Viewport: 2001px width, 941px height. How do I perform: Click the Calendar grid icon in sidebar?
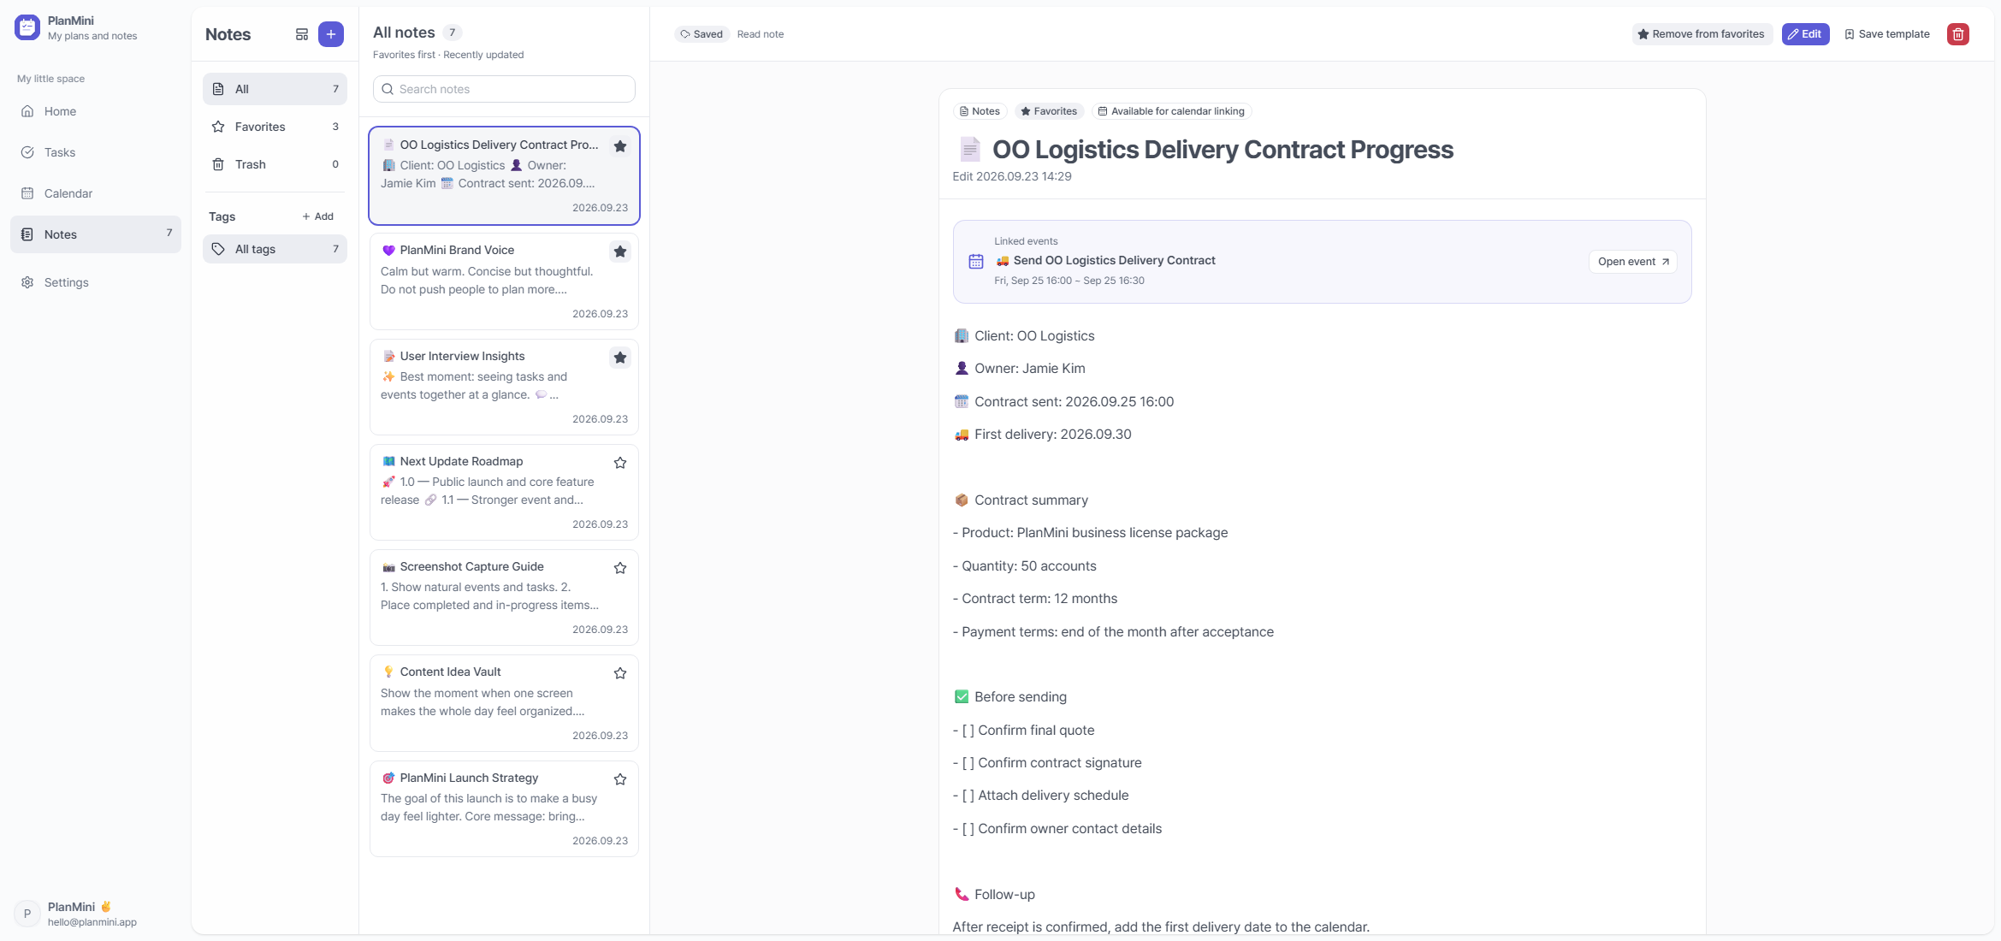click(27, 193)
